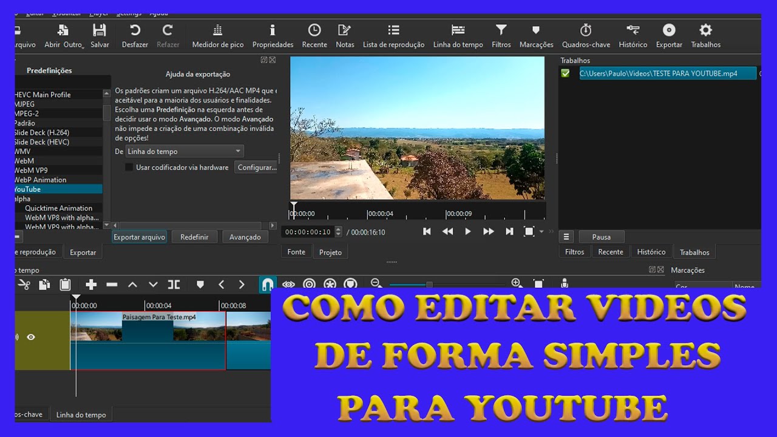The height and width of the screenshot is (437, 777).
Task: Append clip with the plus icon
Action: tap(91, 284)
